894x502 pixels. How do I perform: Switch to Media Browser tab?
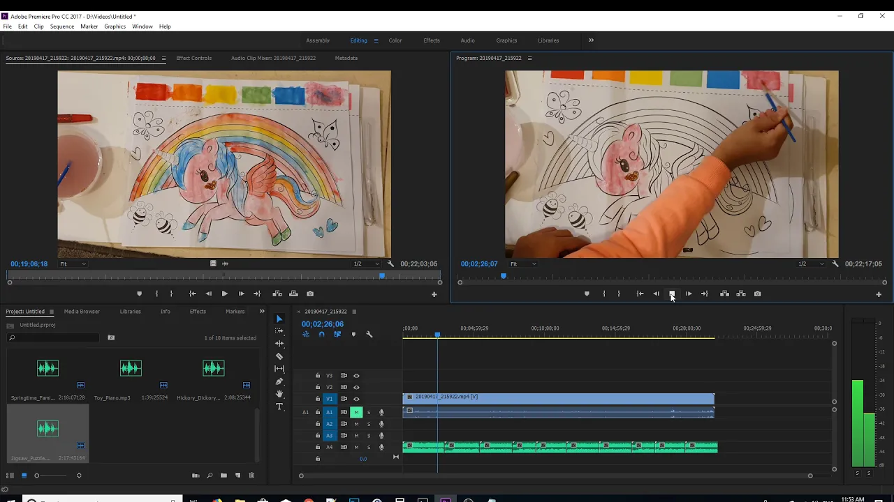(82, 311)
